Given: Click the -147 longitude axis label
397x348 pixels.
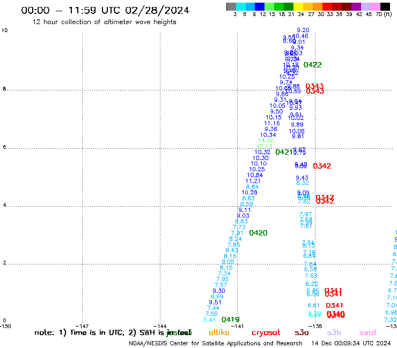Looking at the screenshot, I should click(x=82, y=326).
